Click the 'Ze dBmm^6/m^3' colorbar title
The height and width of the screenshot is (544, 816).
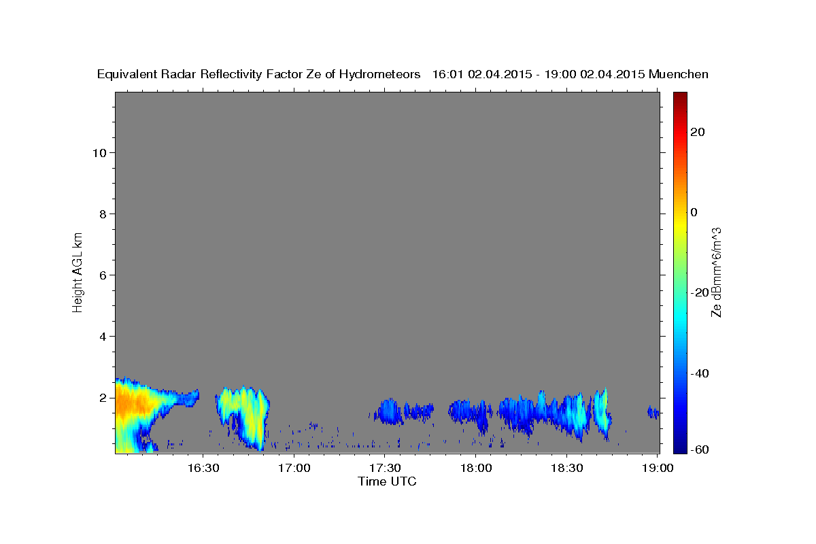pyautogui.click(x=716, y=272)
